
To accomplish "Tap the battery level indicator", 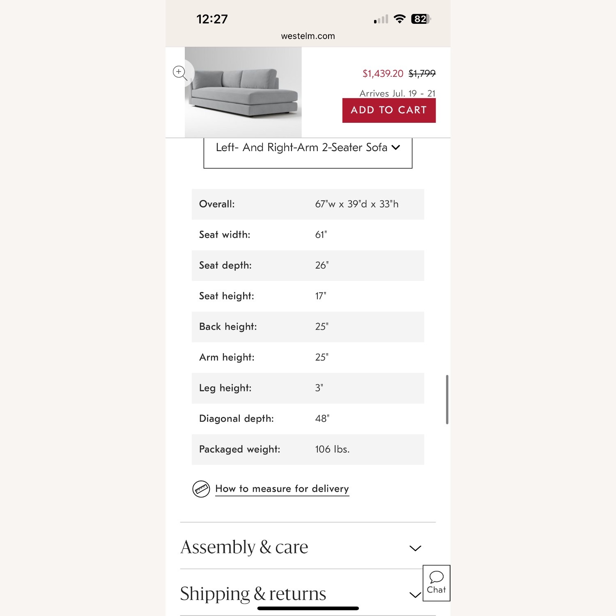I will coord(421,19).
